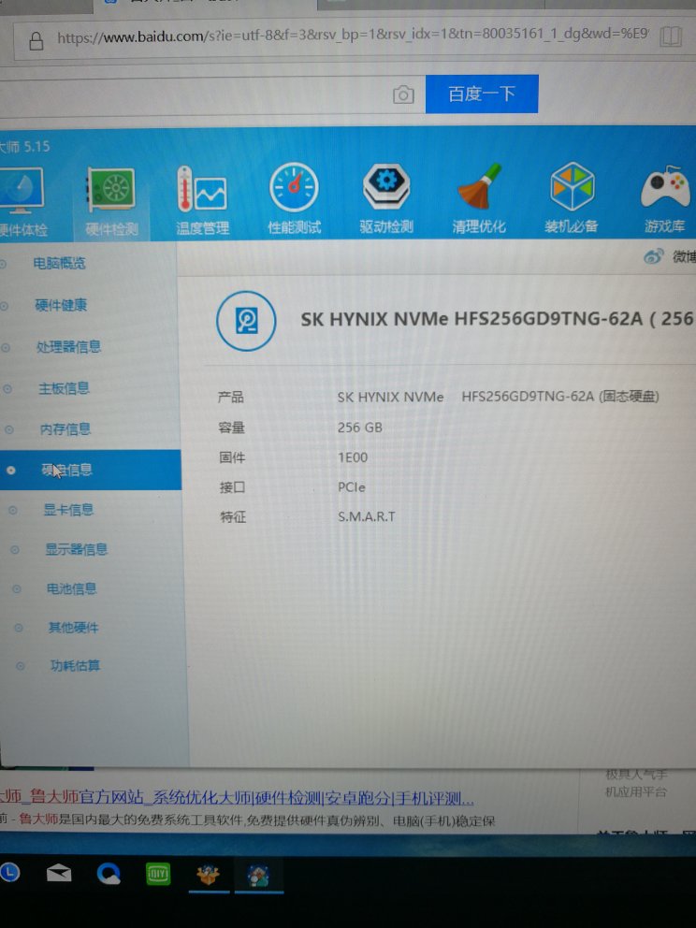Open 驱动检测 gear box icon
Viewport: 696px width, 928px height.
(x=385, y=186)
